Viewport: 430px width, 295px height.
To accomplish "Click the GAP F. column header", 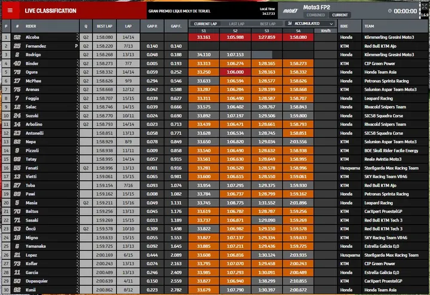I will tap(176, 26).
